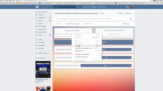Open Направление письма submenu
The height and width of the screenshot is (91, 163).
coord(87,57)
